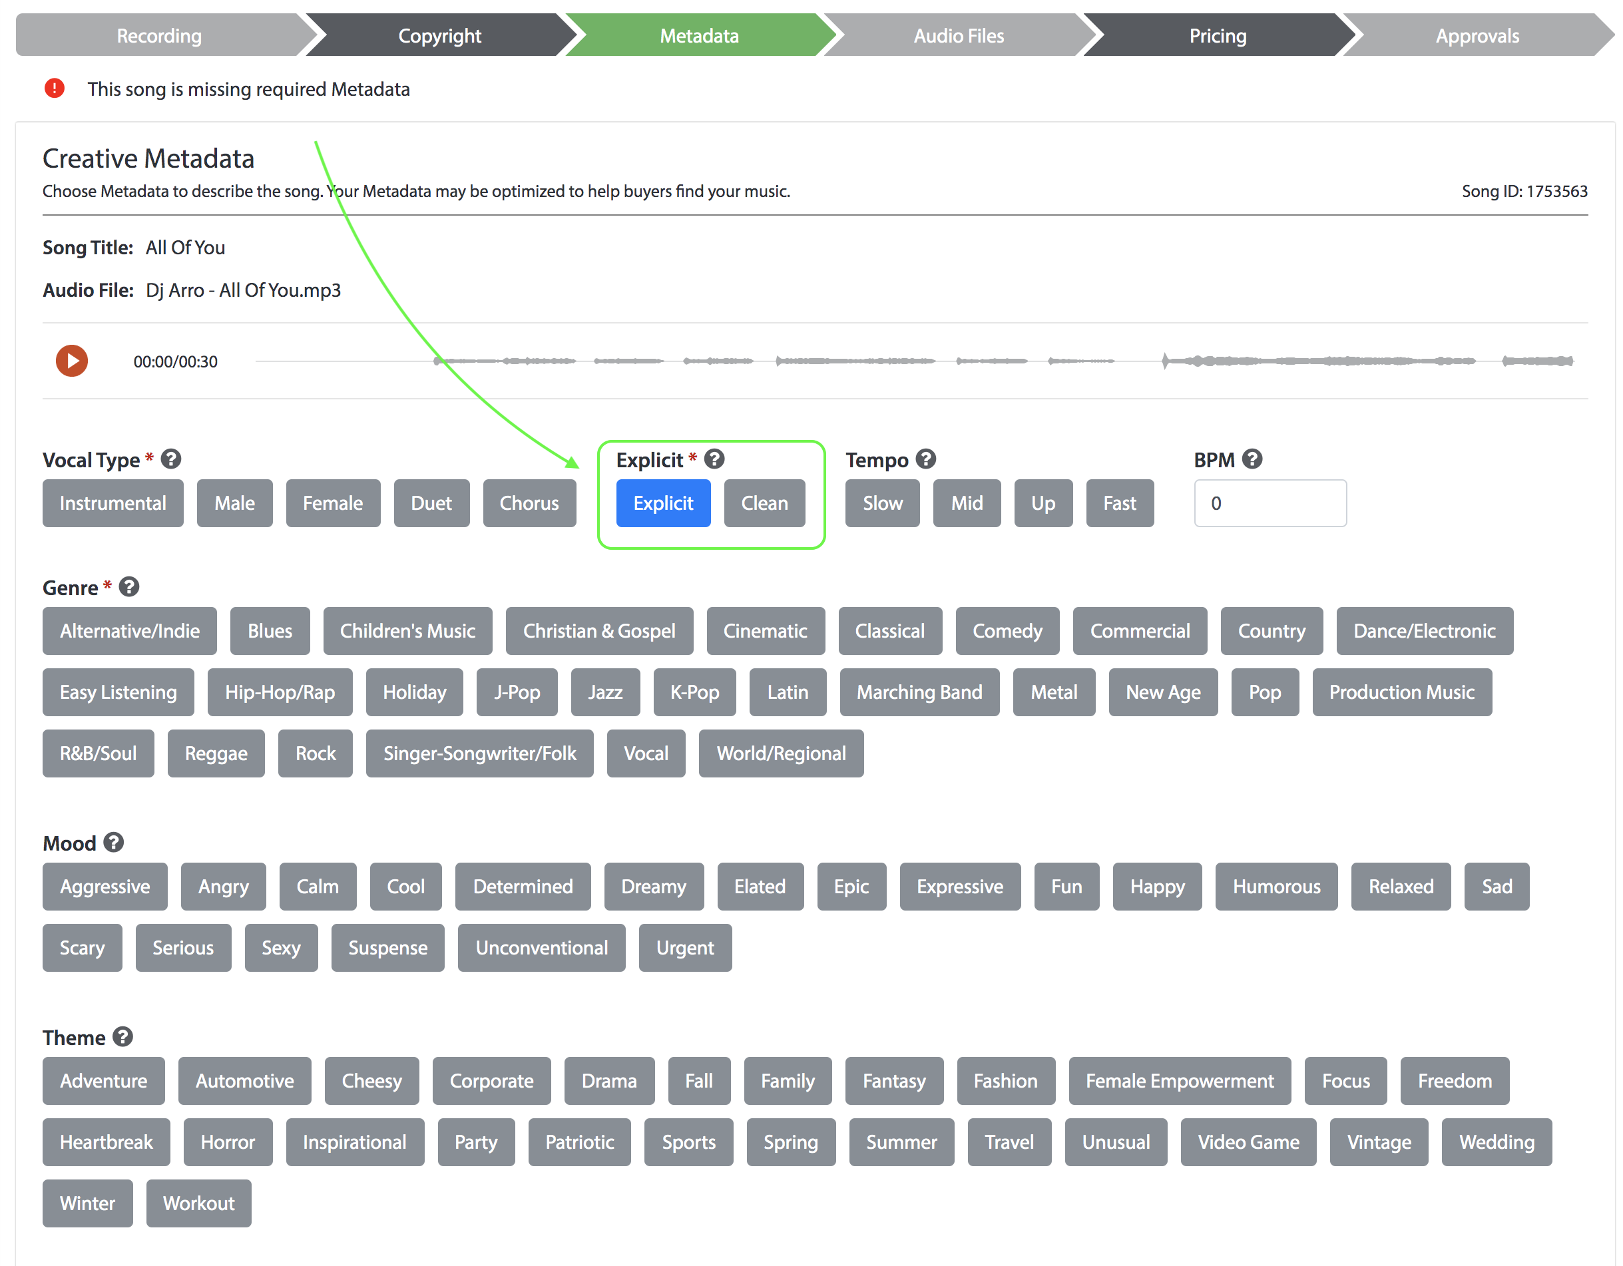Select Instrumental vocal type

[x=113, y=503]
